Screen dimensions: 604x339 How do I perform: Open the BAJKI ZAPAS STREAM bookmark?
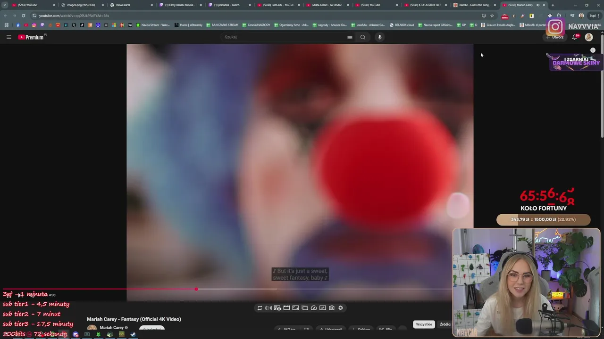pyautogui.click(x=222, y=25)
